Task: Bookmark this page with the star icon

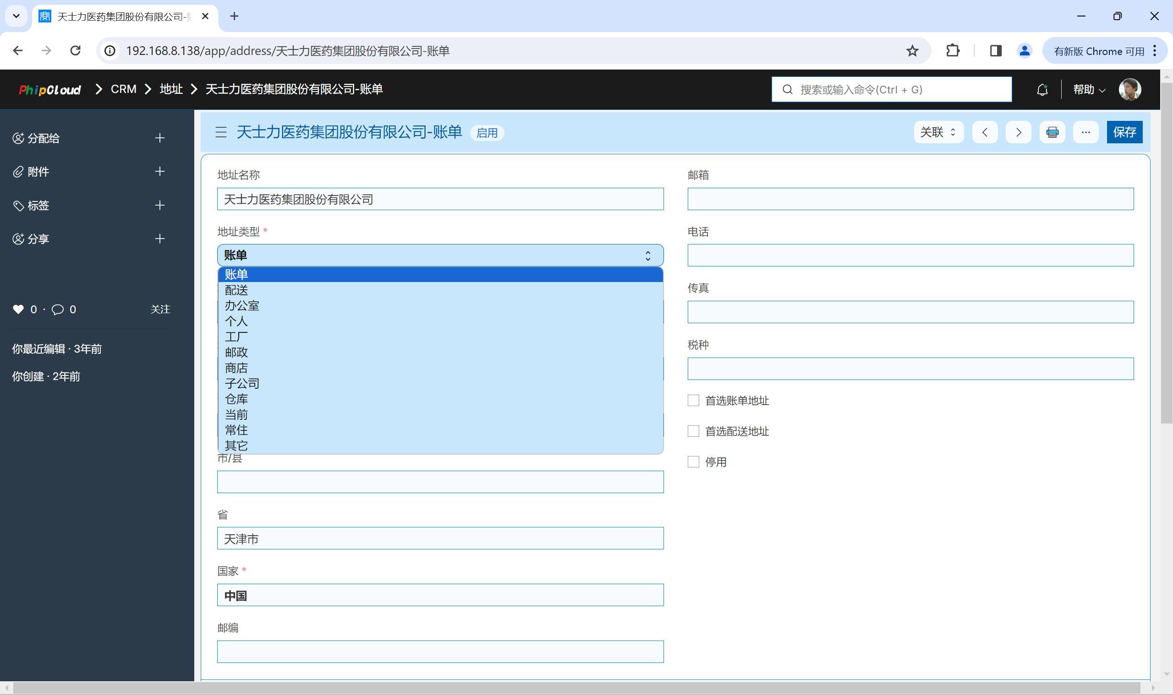Action: point(912,50)
